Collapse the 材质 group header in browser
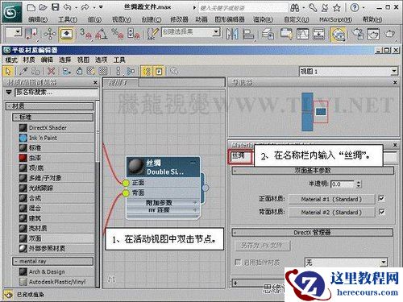The image size is (403, 302). [49, 106]
